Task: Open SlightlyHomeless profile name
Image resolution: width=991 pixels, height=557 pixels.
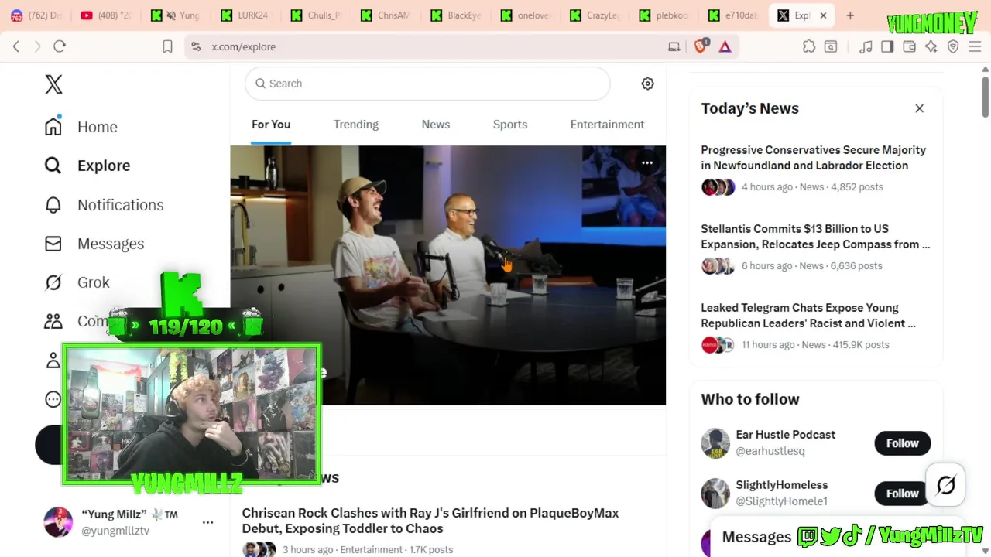Action: coord(781,485)
